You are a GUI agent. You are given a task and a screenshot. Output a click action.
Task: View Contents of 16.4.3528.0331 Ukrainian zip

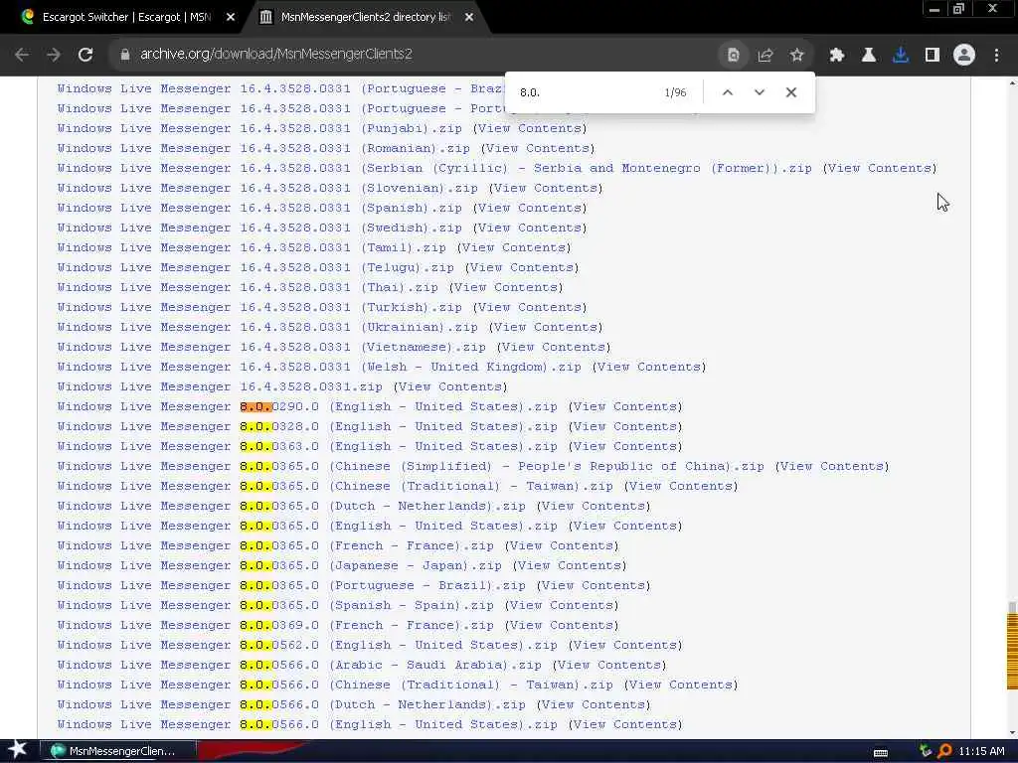click(546, 327)
